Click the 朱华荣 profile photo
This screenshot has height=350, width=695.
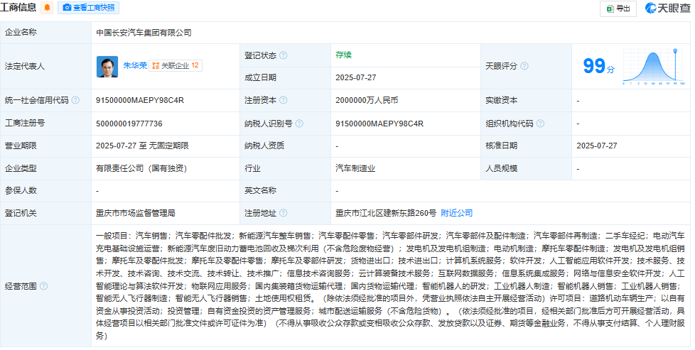pyautogui.click(x=107, y=67)
